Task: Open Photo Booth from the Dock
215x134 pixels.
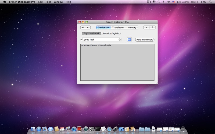Action: point(80,129)
